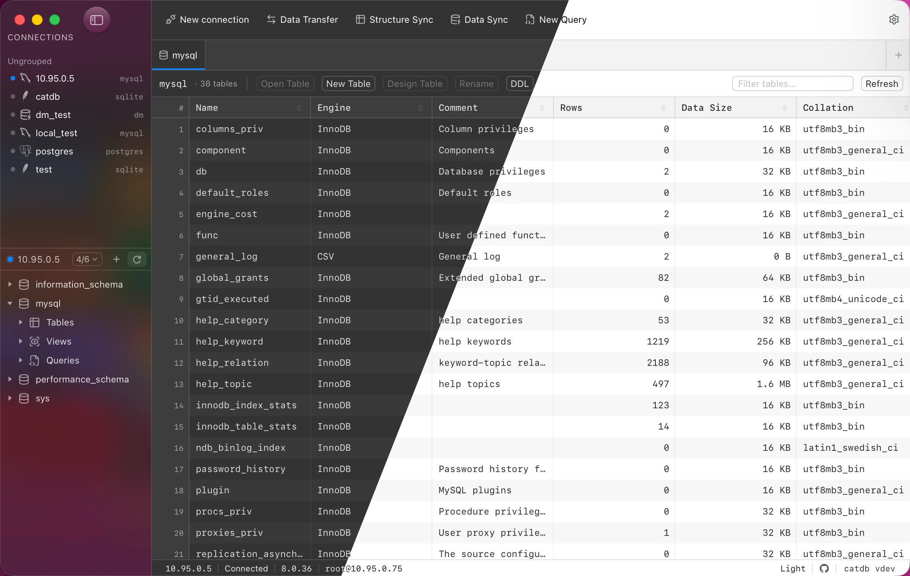Click the Refresh button
This screenshot has height=576, width=910.
[x=882, y=84]
